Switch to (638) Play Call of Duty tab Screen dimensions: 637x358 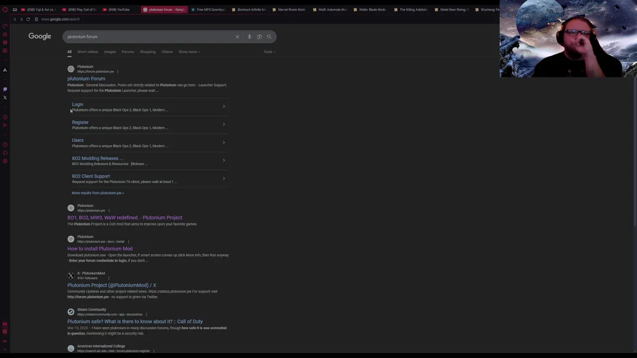click(79, 9)
